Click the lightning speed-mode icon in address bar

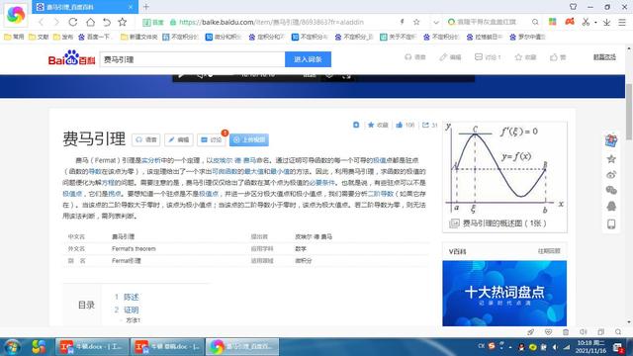point(403,22)
